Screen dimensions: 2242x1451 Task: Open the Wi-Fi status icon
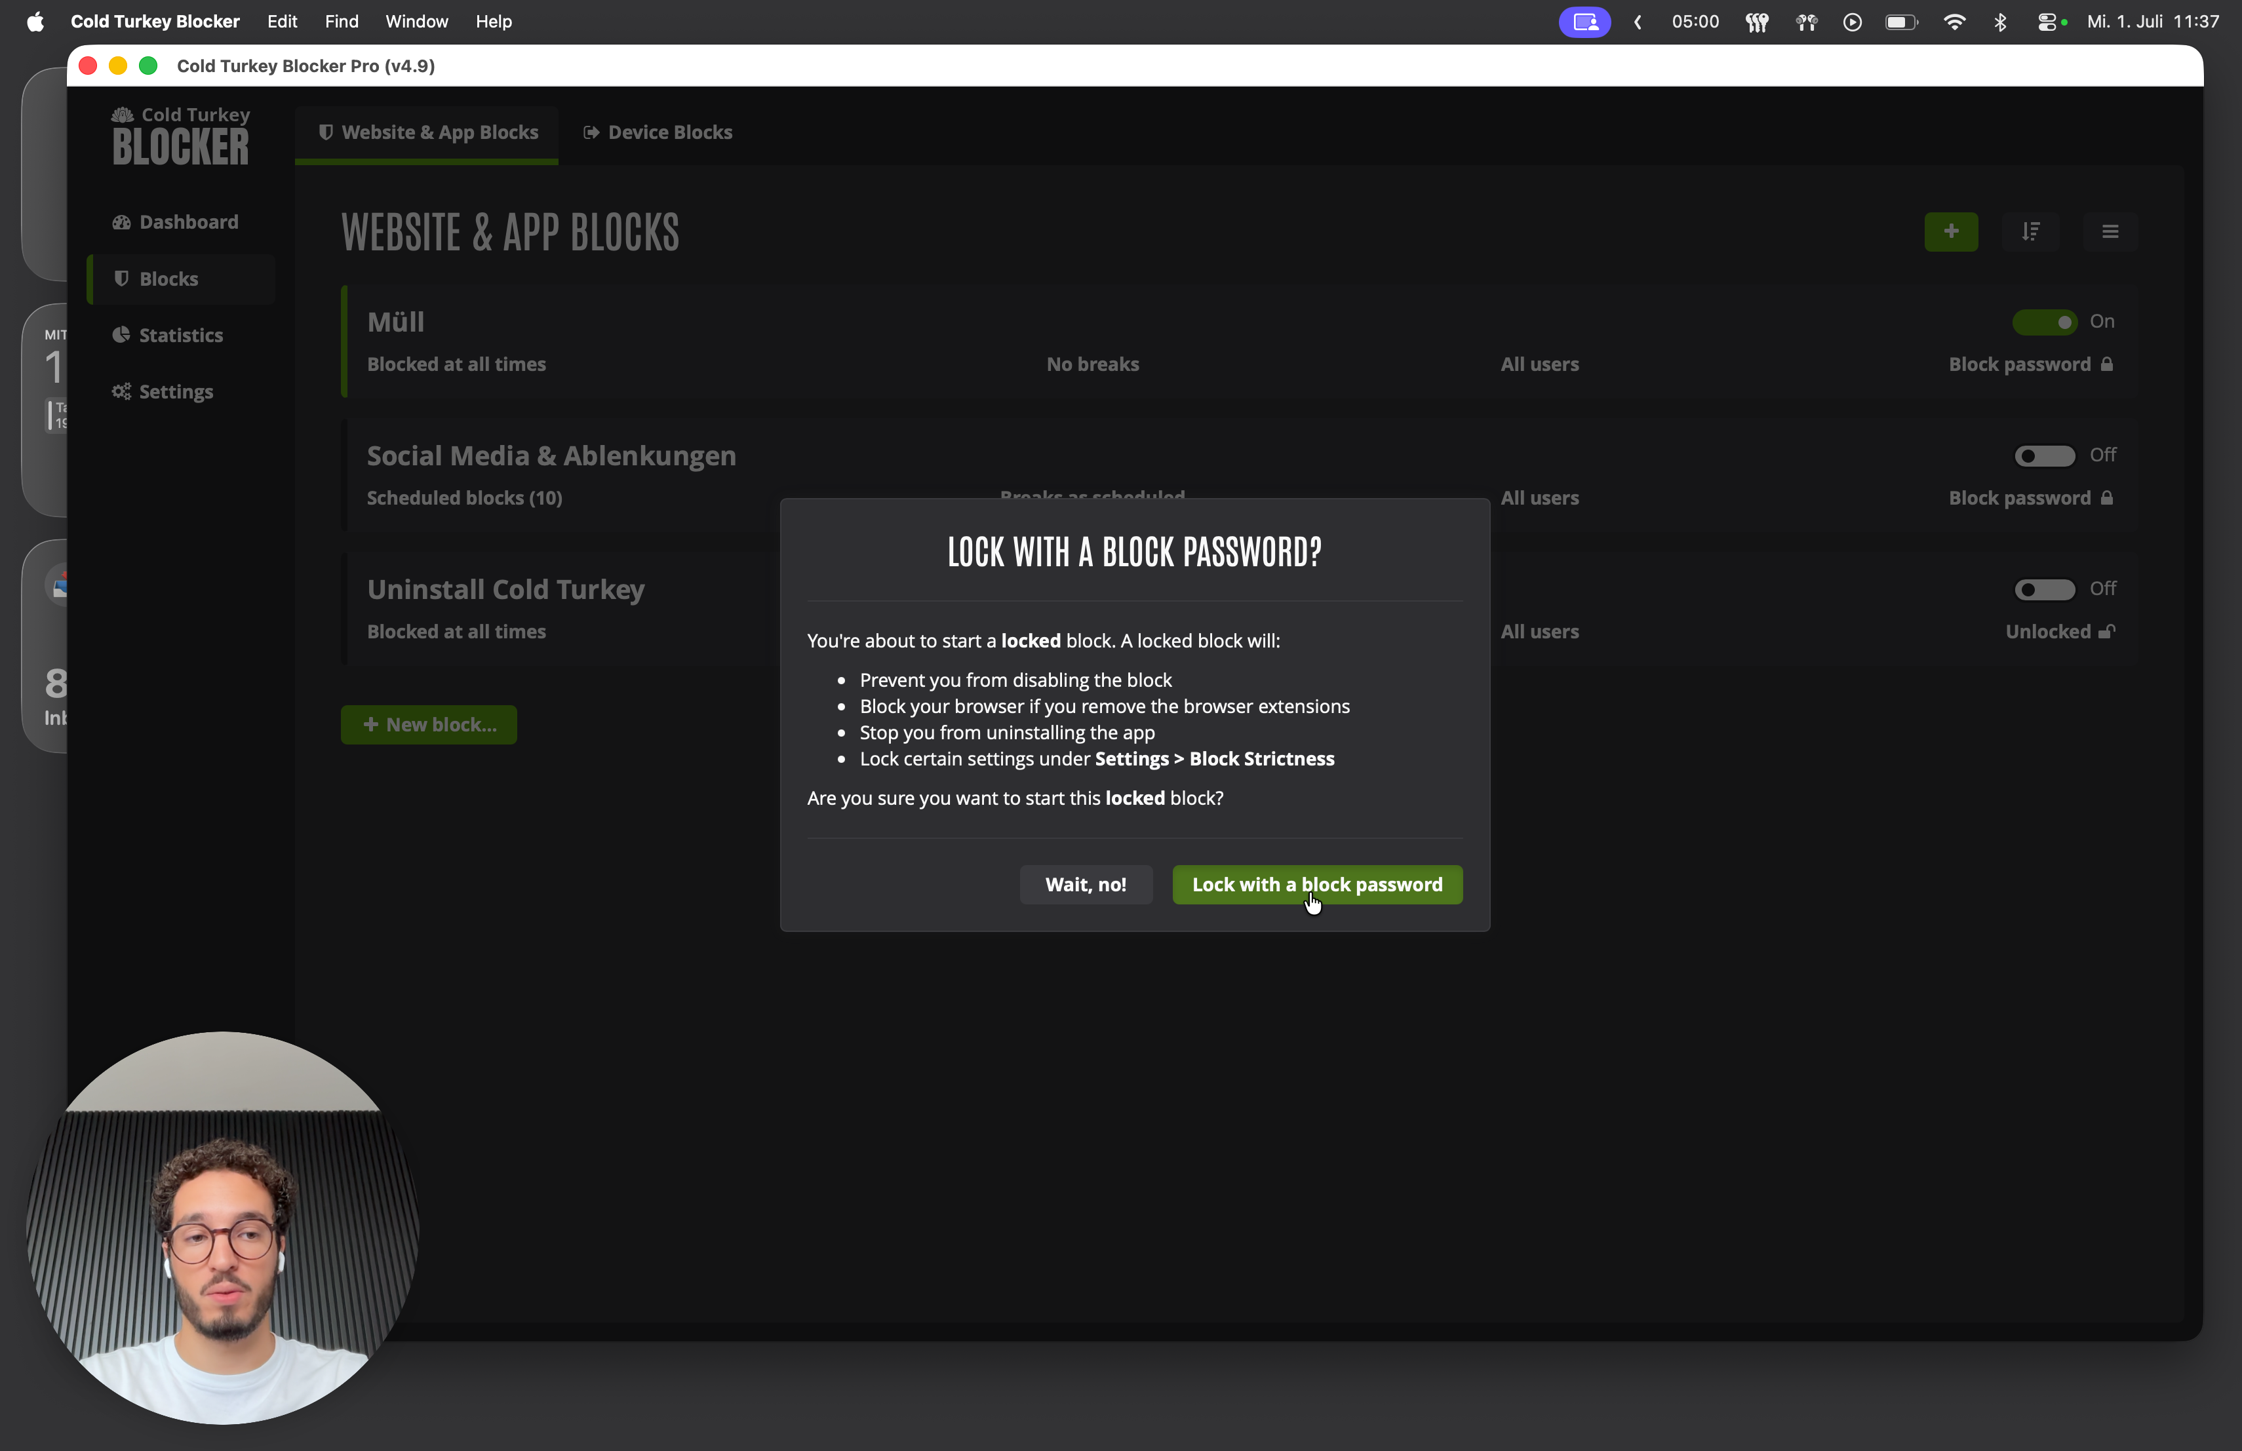(x=1955, y=22)
